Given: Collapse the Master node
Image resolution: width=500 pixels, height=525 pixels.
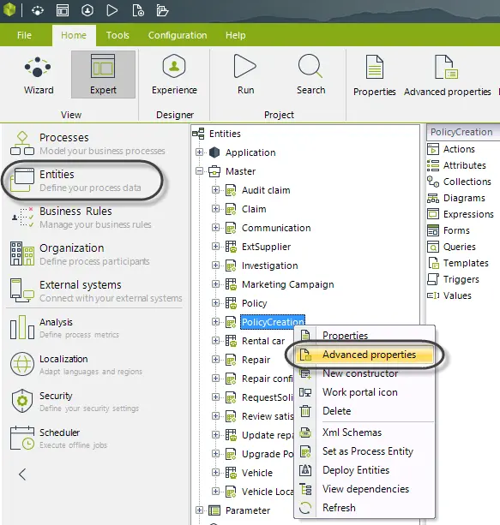Looking at the screenshot, I should tap(199, 171).
